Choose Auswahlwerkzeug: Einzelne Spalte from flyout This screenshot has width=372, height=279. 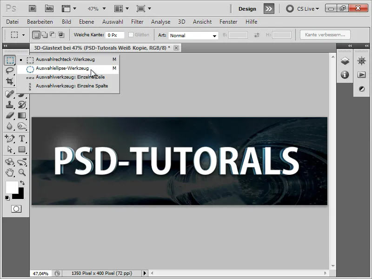[67, 86]
